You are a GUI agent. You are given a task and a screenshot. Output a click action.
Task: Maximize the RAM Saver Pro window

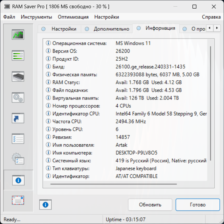point(194,7)
